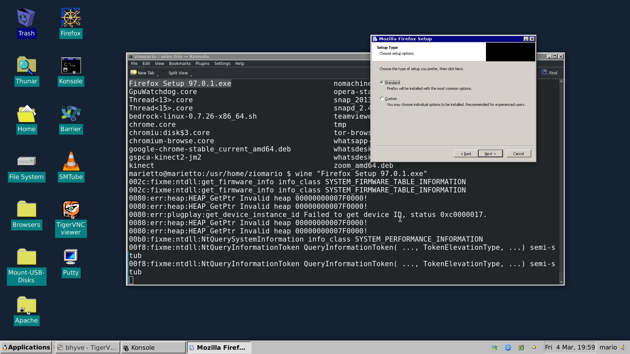Click Next in the Firefox Setup wizard
This screenshot has width=630, height=354.
click(x=490, y=153)
